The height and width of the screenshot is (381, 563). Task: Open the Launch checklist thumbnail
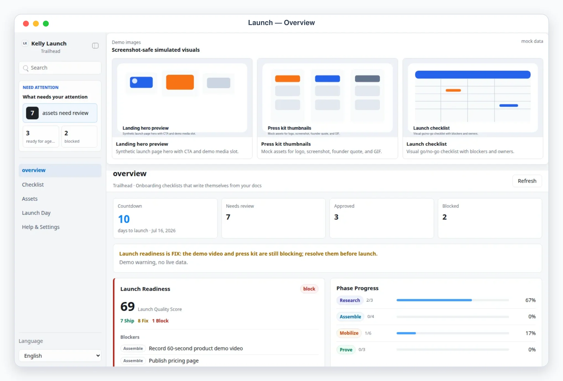point(473,98)
